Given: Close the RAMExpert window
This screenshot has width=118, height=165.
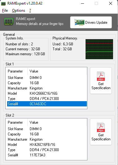Looking at the screenshot, I should (x=111, y=3).
